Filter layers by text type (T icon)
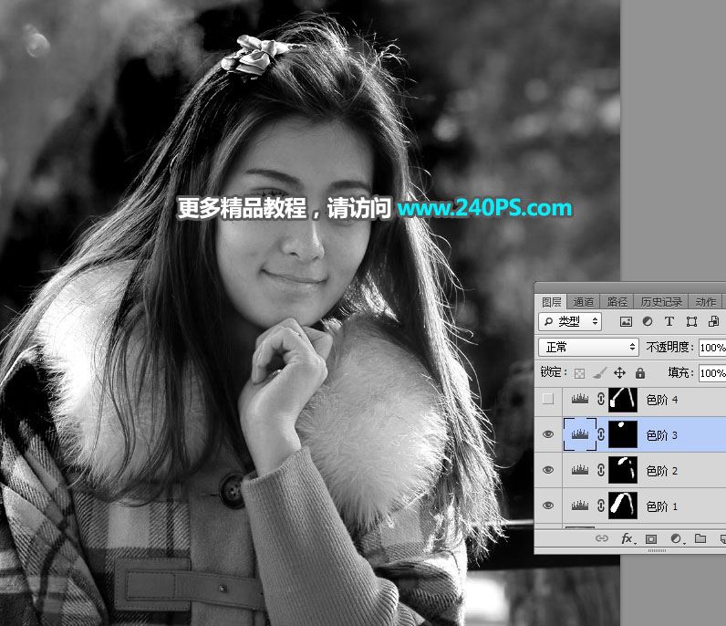Viewport: 726px width, 626px height. pyautogui.click(x=669, y=321)
